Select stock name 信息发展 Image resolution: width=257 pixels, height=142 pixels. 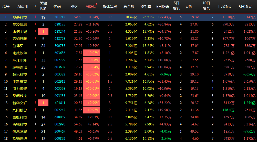pos(20,132)
